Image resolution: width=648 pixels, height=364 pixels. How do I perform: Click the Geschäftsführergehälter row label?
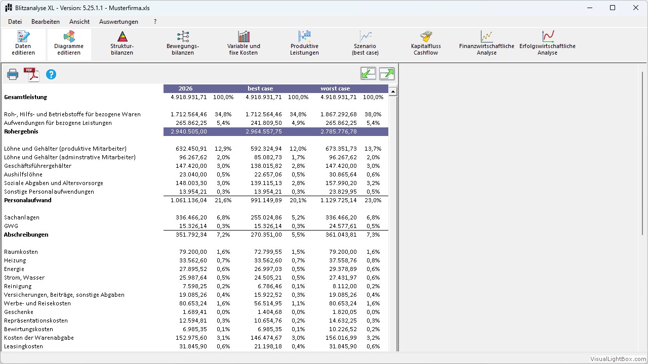37,166
